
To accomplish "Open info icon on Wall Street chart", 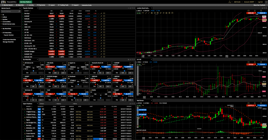I will coord(261,103).
